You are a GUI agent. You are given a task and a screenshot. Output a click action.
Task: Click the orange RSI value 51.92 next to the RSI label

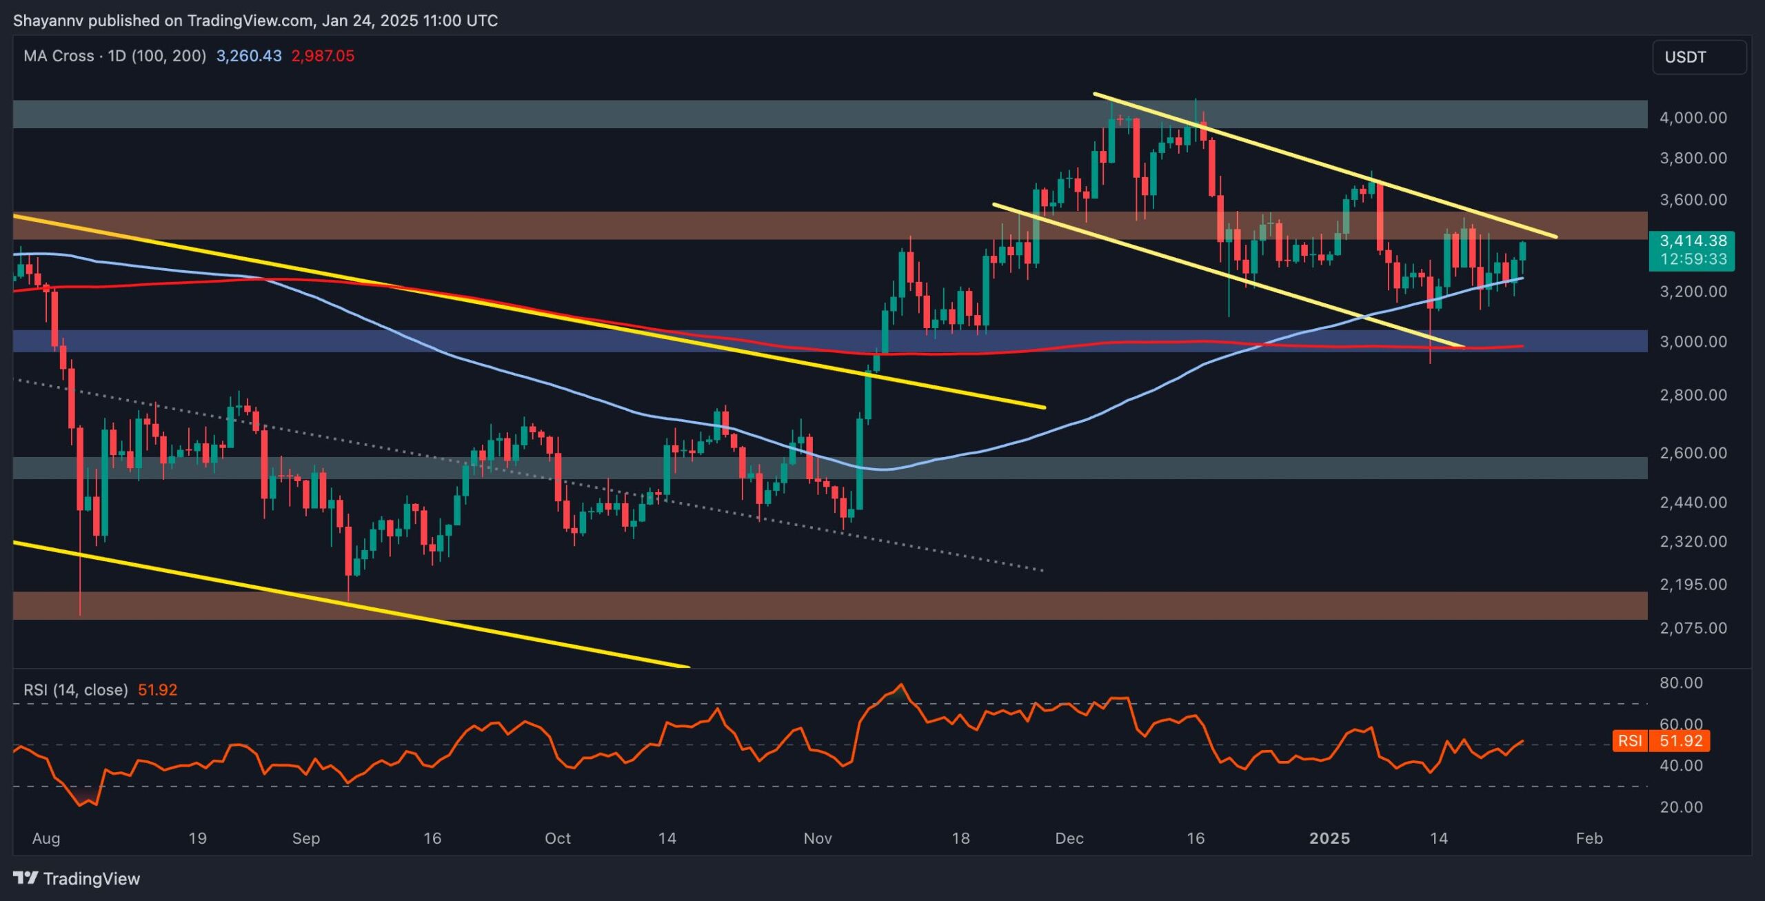click(157, 689)
